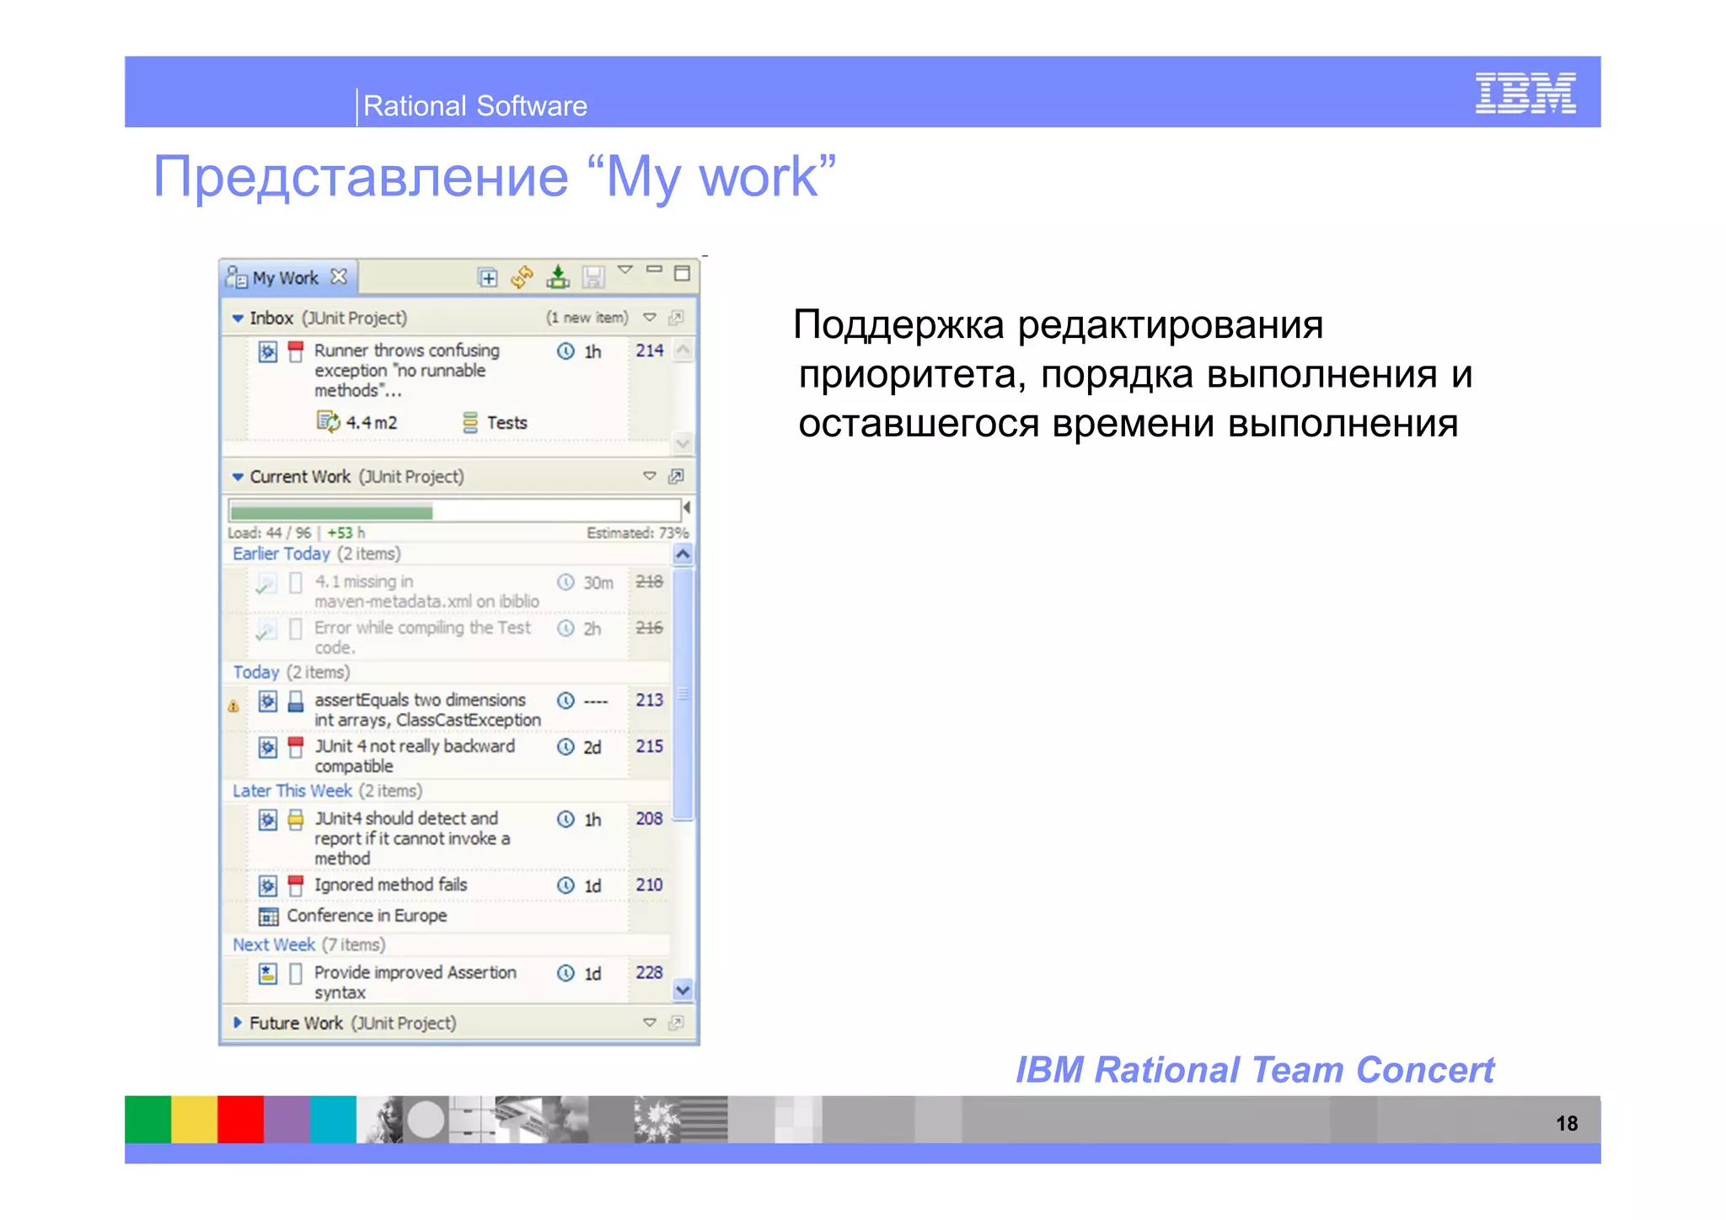
Task: Click the Inbox open-in-editor icon
Action: [x=676, y=318]
